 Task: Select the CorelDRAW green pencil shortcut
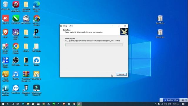pos(16,20)
